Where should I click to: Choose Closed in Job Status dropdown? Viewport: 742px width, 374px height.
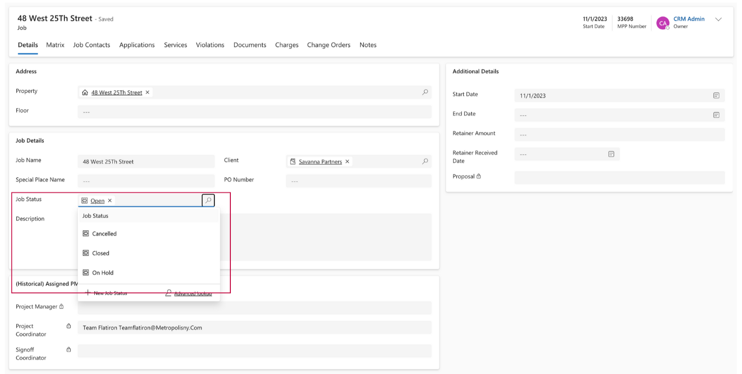coord(101,253)
